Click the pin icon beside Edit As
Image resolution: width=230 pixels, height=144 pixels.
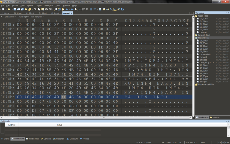click(1, 17)
